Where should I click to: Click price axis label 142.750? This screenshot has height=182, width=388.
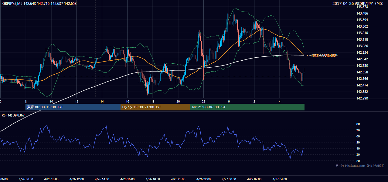(362, 66)
